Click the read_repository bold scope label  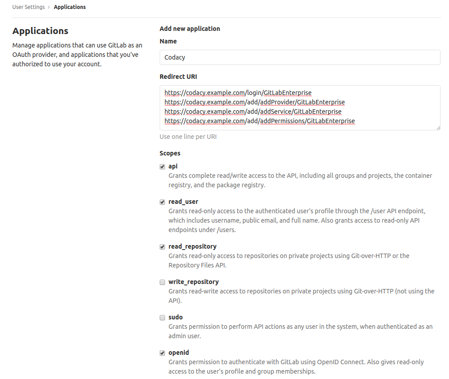(192, 246)
